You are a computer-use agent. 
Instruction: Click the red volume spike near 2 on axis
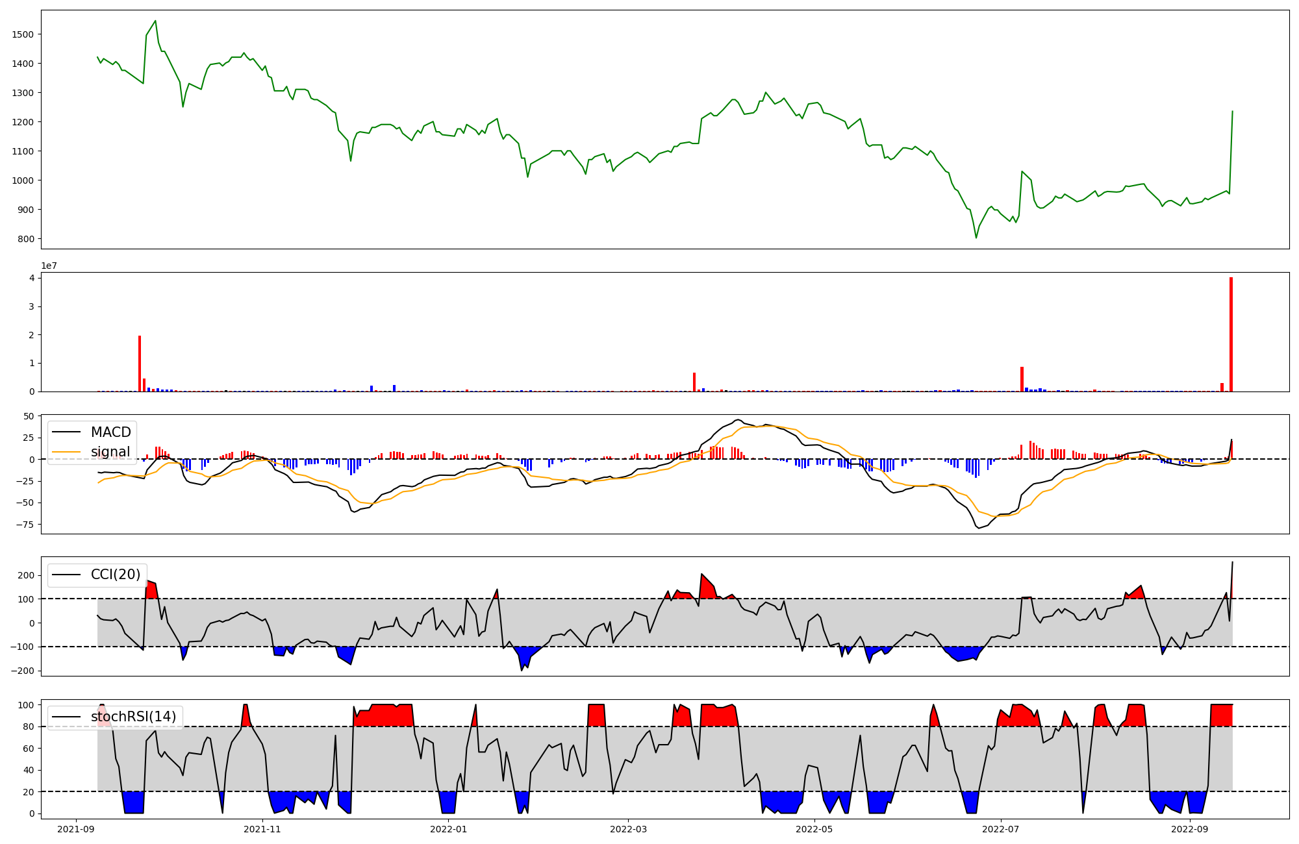[140, 364]
